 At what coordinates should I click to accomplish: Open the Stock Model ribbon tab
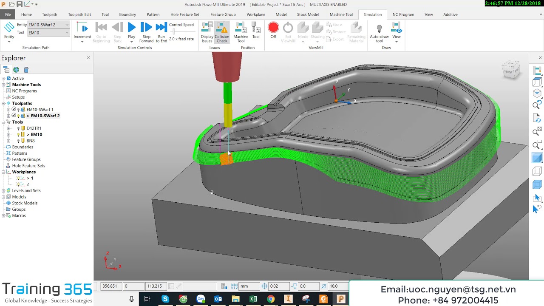308,14
